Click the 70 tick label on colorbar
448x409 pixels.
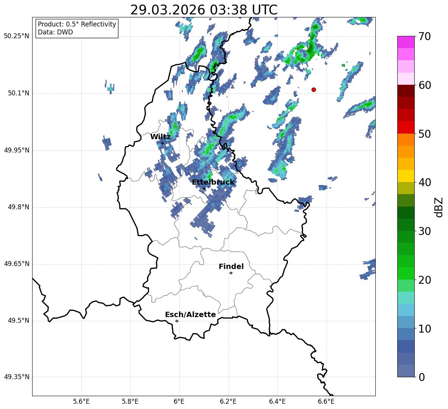pos(425,37)
